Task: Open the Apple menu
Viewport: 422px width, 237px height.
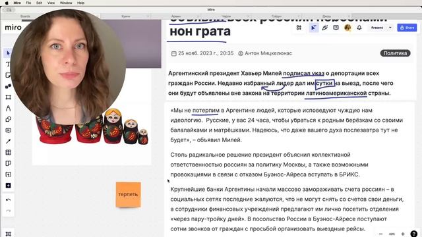Action: tap(7, 3)
